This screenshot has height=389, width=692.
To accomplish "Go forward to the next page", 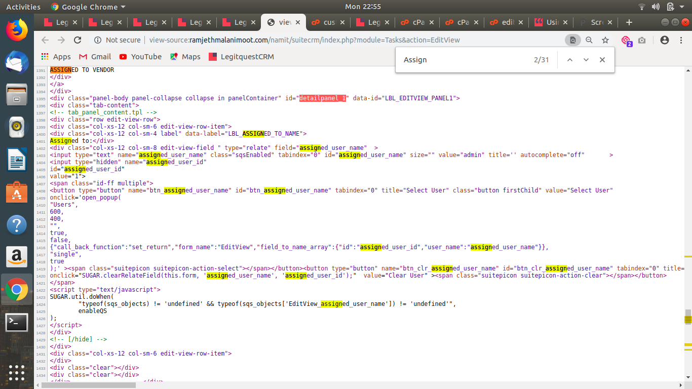I will (x=61, y=40).
